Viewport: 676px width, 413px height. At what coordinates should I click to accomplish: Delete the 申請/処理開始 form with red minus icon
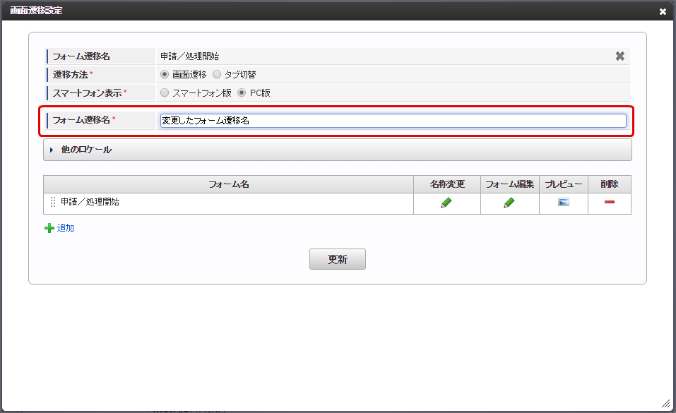(609, 202)
